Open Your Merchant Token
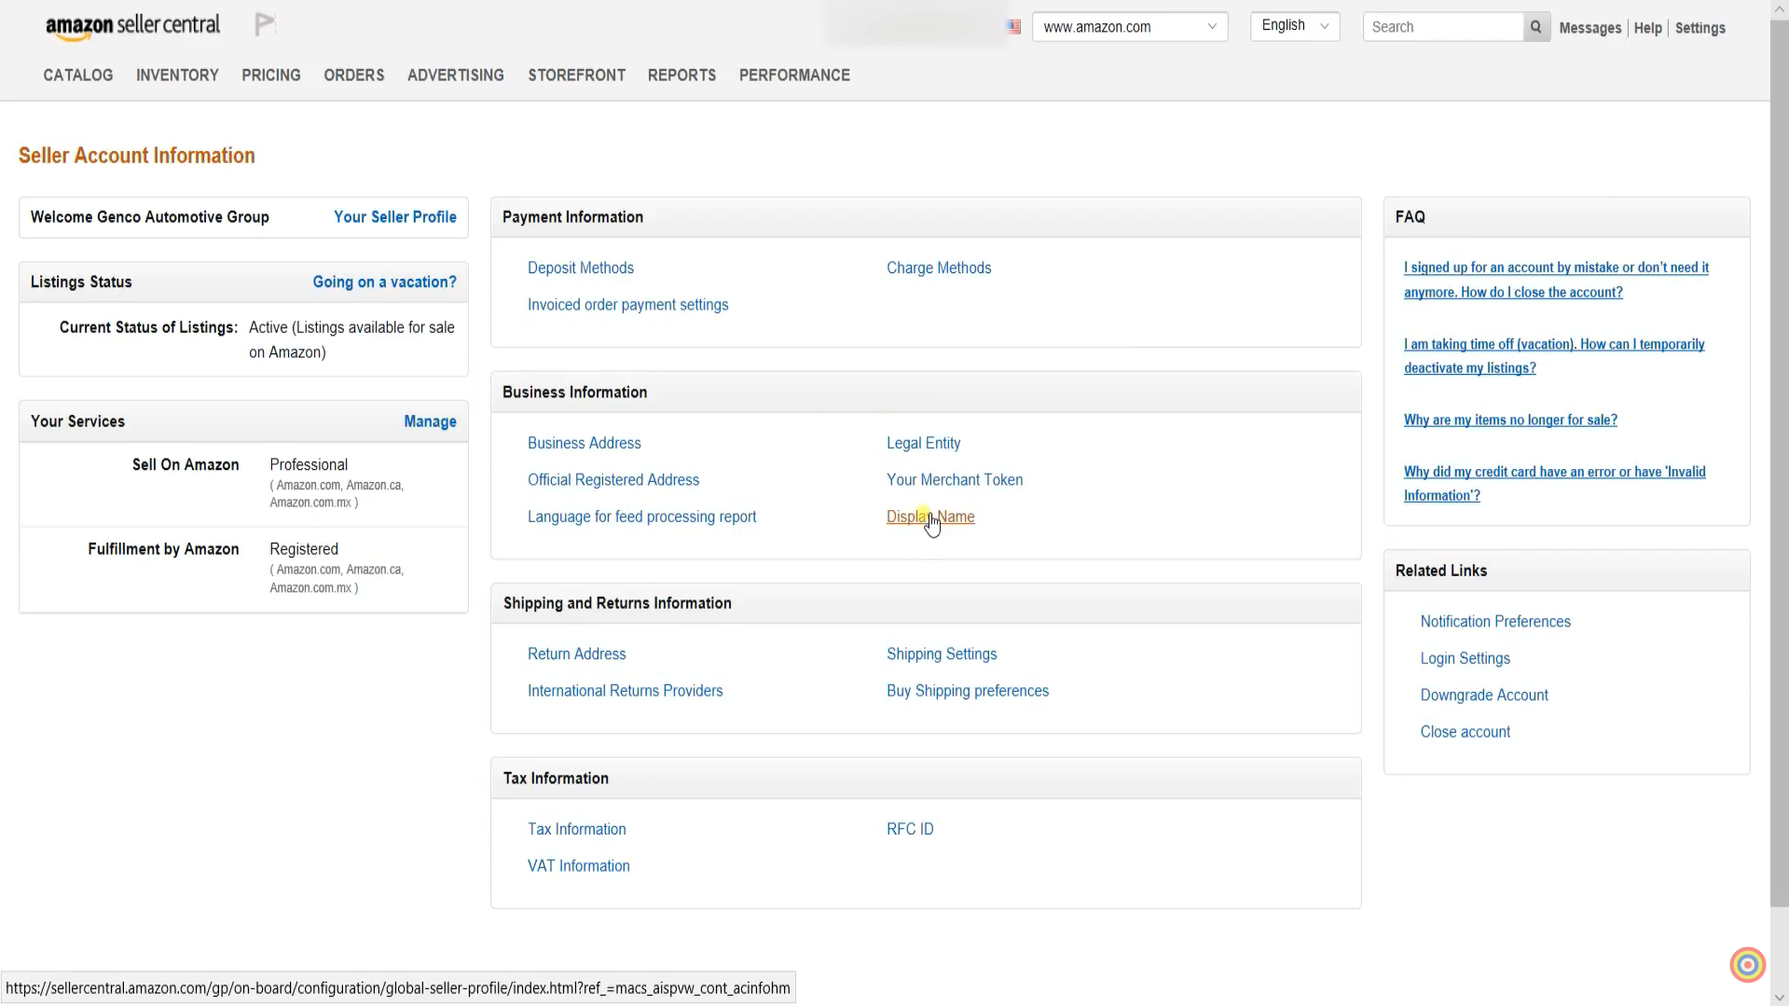Viewport: 1789px width, 1006px height. (x=955, y=480)
